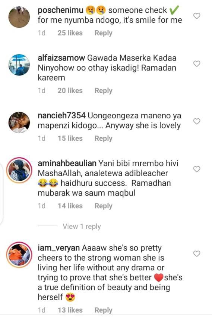212x317 pixels.
Task: Tap the heart beside aminahbeaulian's comment
Action: point(197,169)
